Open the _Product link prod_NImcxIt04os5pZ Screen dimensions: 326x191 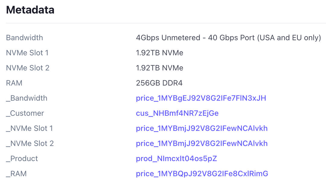coord(176,159)
